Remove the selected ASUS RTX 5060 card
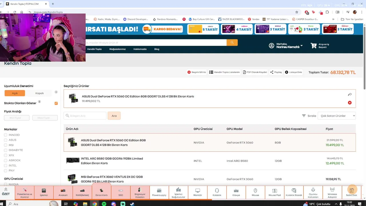The width and height of the screenshot is (366, 206). point(350,103)
